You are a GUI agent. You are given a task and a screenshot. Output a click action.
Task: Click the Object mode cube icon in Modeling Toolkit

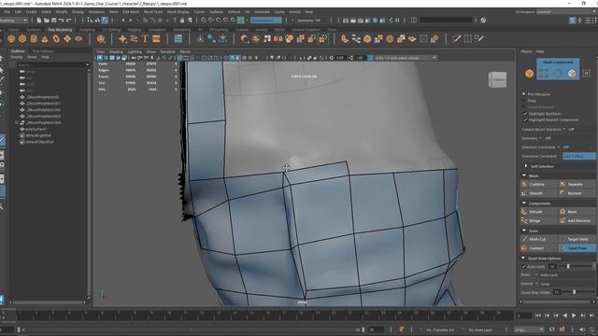point(530,73)
